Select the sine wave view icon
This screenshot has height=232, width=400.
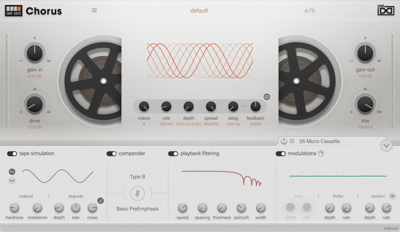(x=12, y=172)
